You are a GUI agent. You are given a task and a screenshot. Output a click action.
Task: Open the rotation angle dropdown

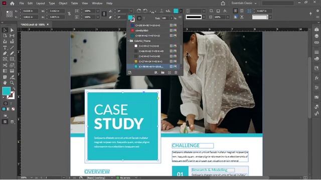(x=131, y=11)
